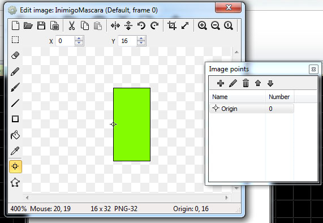Image resolution: width=323 pixels, height=223 pixels.
Task: Click the Mirror horizontally icon
Action: pyautogui.click(x=115, y=25)
